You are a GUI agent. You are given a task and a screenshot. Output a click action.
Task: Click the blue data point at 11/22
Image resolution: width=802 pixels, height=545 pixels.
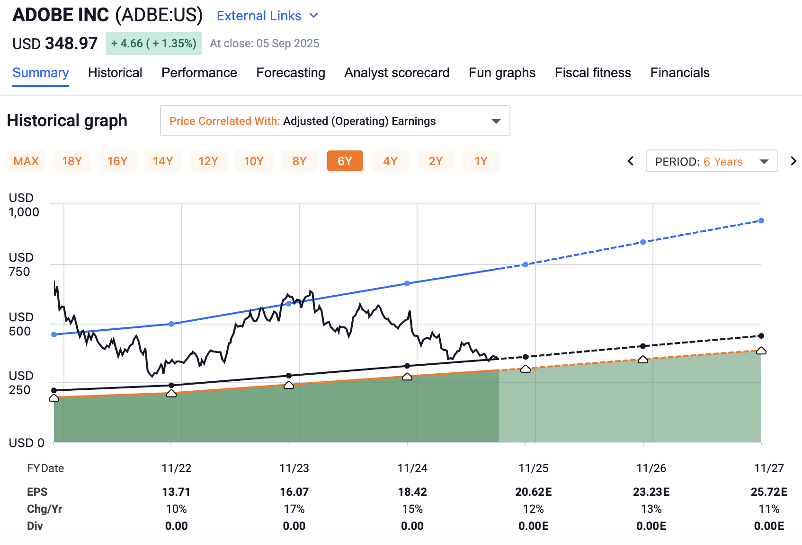coord(171,324)
